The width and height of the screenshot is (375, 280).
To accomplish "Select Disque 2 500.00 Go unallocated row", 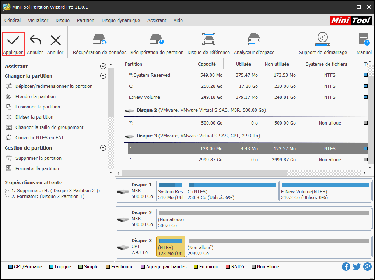I will (x=241, y=123).
